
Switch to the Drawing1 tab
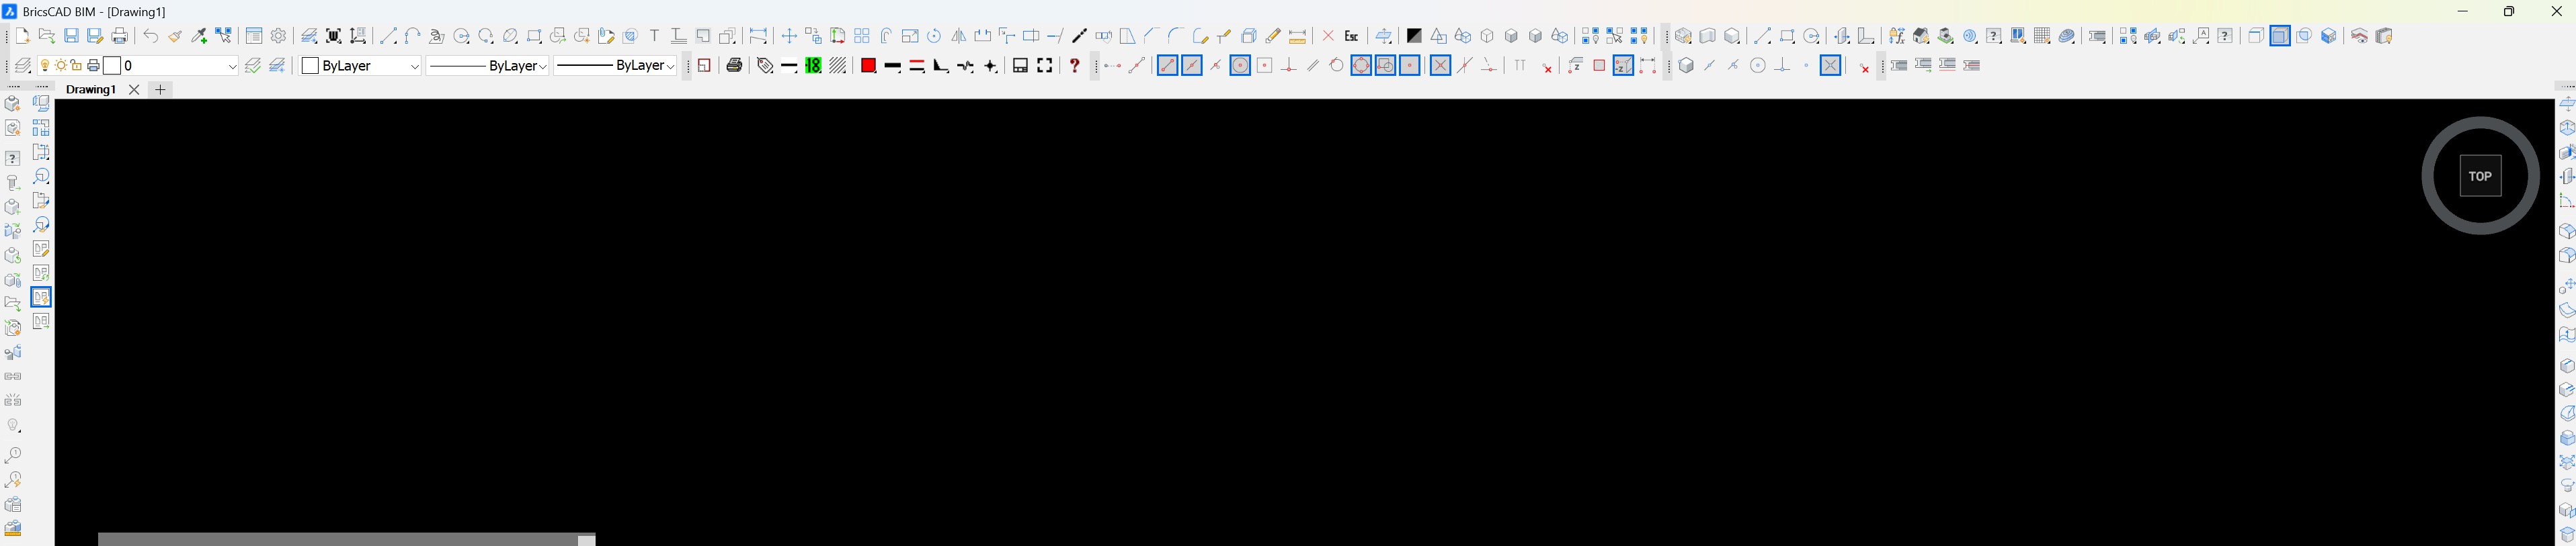(91, 90)
